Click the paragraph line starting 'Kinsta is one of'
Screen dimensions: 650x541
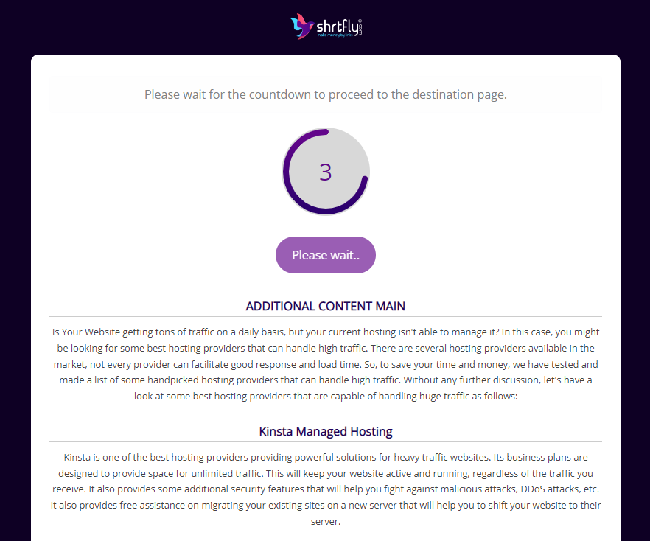coord(326,457)
